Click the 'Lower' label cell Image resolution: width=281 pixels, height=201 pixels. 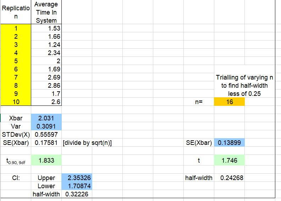[x=46, y=186]
